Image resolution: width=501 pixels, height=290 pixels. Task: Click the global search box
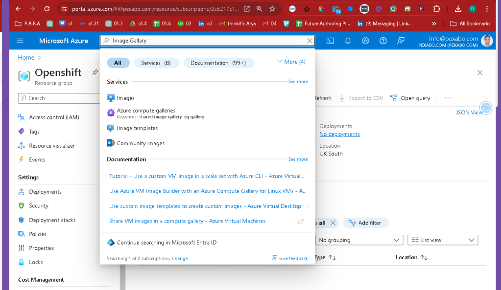click(x=207, y=41)
